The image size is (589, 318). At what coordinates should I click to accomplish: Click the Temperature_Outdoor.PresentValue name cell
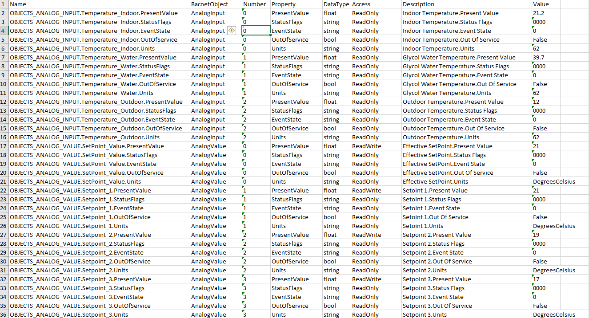coord(99,102)
